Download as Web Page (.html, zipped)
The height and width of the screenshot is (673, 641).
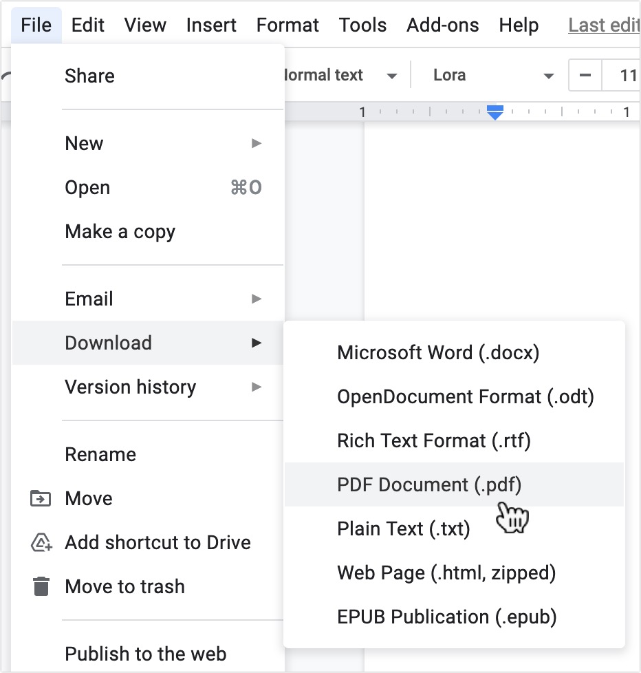455,573
